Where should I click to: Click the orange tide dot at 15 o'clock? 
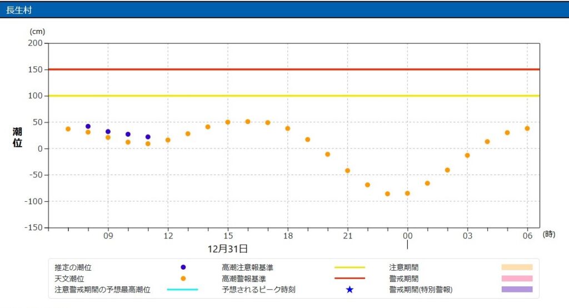click(228, 122)
